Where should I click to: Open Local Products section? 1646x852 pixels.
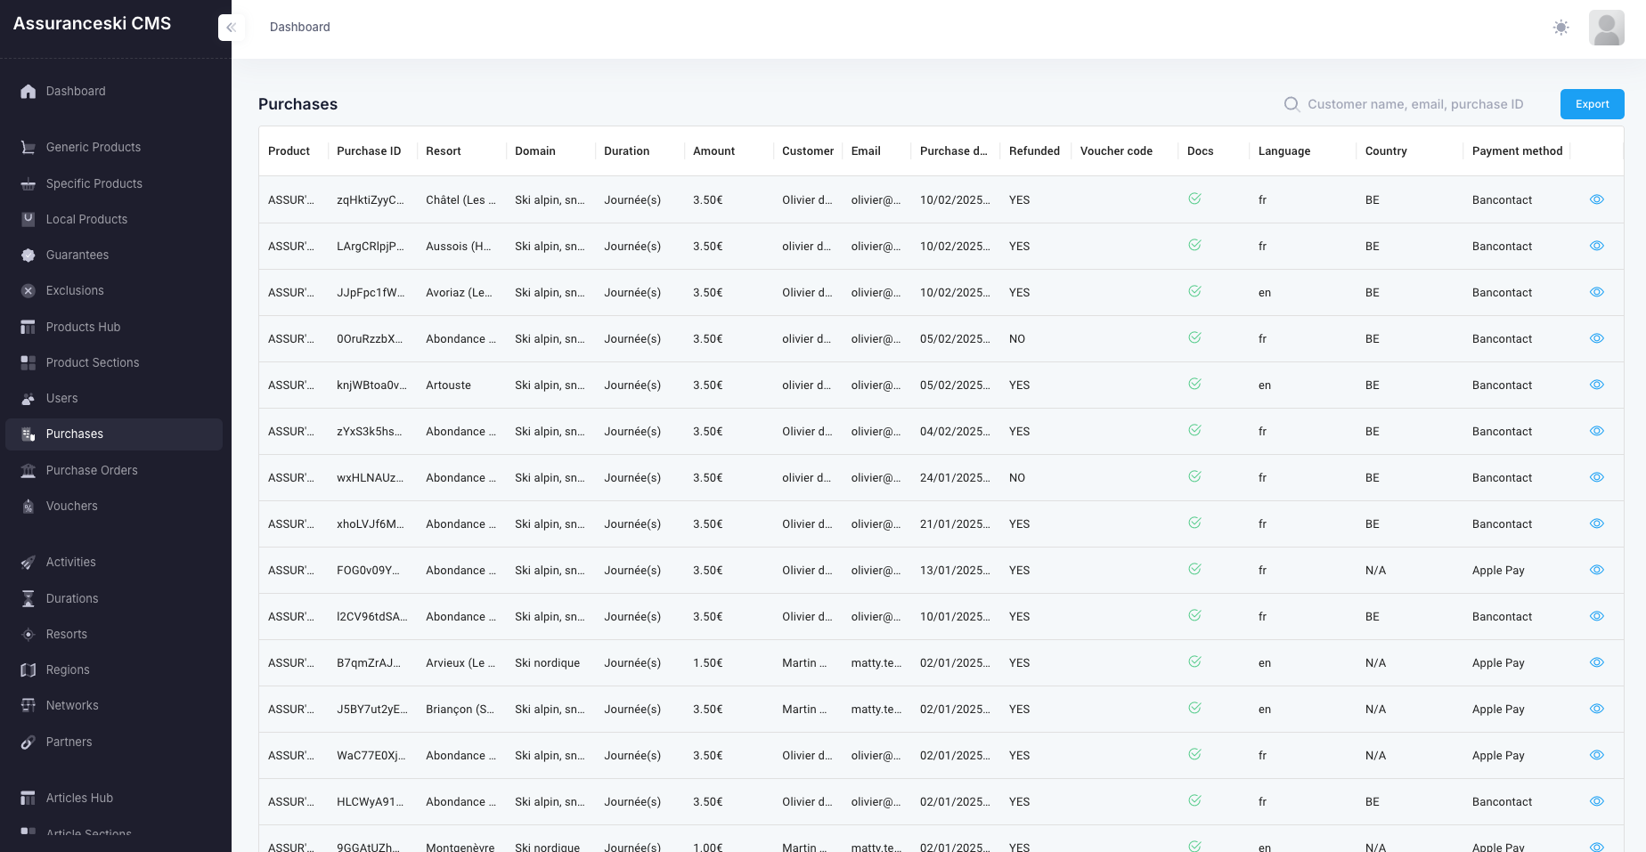click(x=114, y=219)
